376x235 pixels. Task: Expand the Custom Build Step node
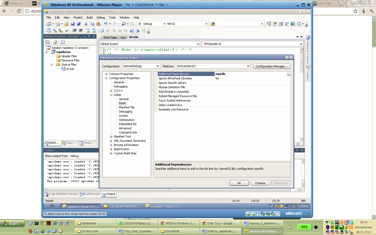111,153
